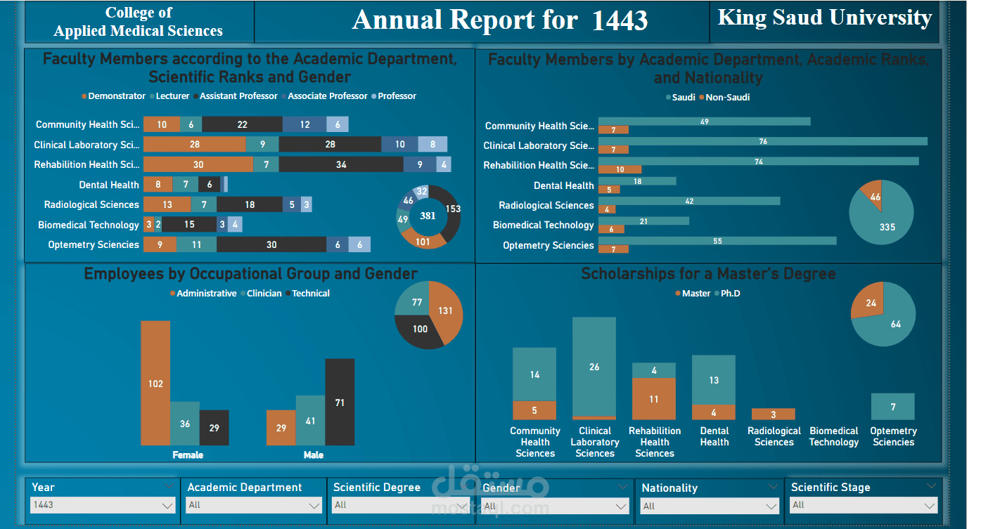This screenshot has width=981, height=529.
Task: Click the chevron in the Year slicer header
Action: [x=169, y=485]
